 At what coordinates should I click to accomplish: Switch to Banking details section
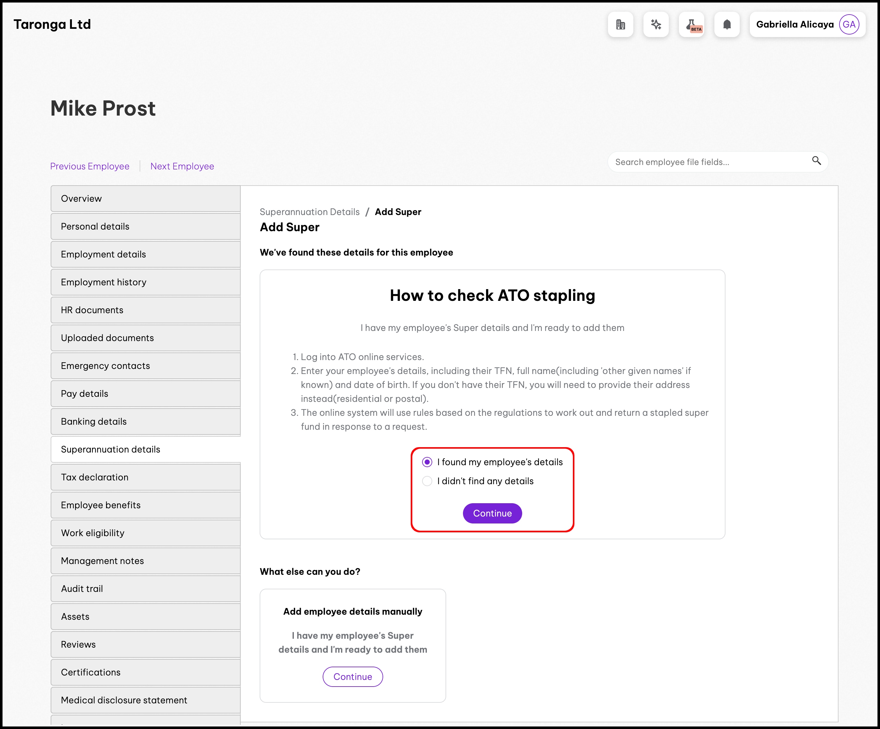145,422
